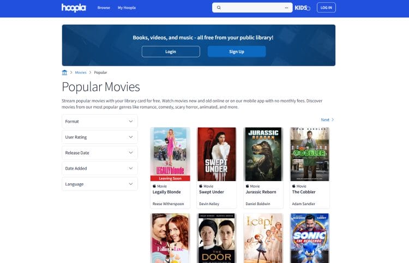The width and height of the screenshot is (409, 263).
Task: Open the Language filter dropdown
Action: click(99, 184)
